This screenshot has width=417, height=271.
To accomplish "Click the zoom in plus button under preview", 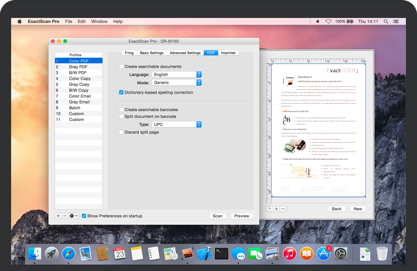I will pos(276,209).
